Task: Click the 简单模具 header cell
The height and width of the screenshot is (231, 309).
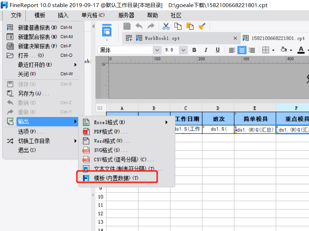Action: (x=255, y=119)
